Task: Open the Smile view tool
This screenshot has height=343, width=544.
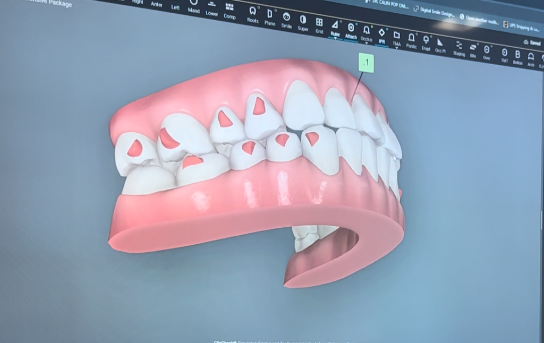Action: (x=286, y=21)
